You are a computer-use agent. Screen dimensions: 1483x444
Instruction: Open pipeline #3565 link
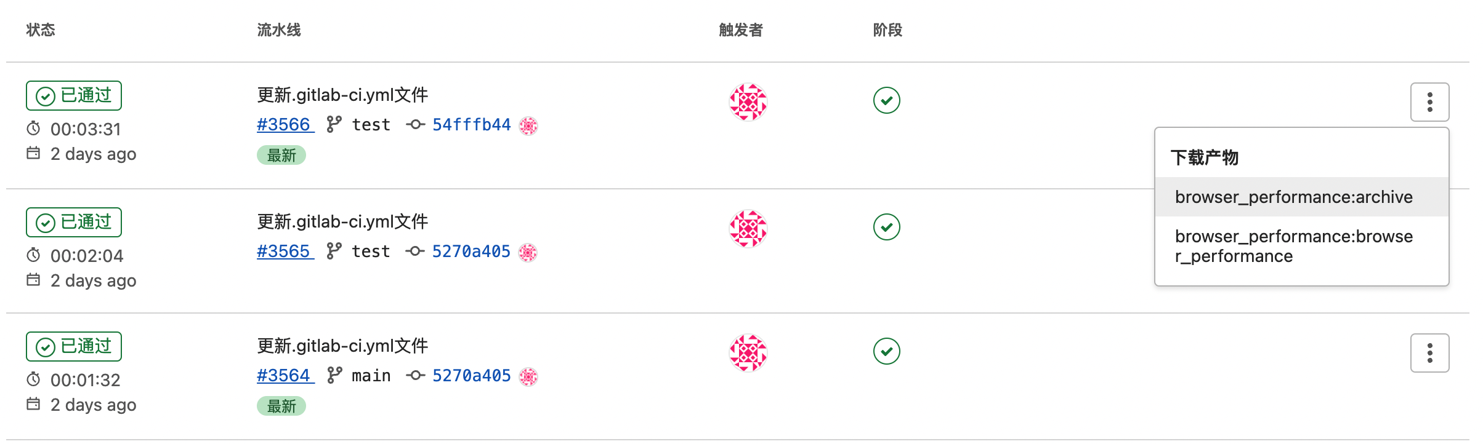click(x=285, y=252)
